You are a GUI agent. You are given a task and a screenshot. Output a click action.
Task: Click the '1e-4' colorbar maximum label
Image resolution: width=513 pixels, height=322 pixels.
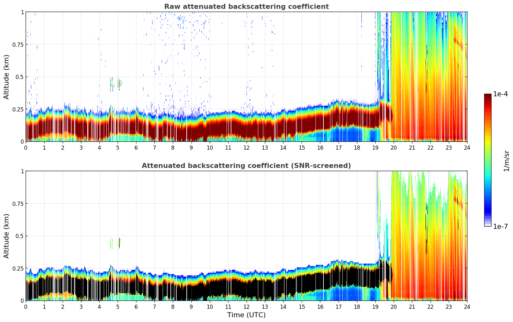[x=500, y=94]
